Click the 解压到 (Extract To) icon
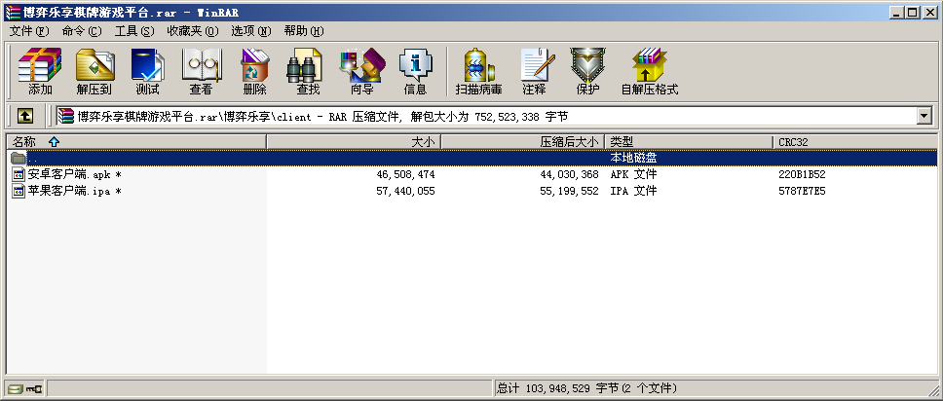 (x=94, y=72)
